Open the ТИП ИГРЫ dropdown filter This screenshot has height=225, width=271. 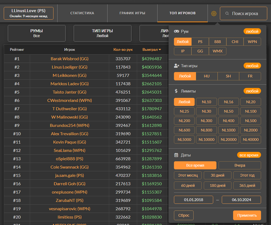pos(102,33)
